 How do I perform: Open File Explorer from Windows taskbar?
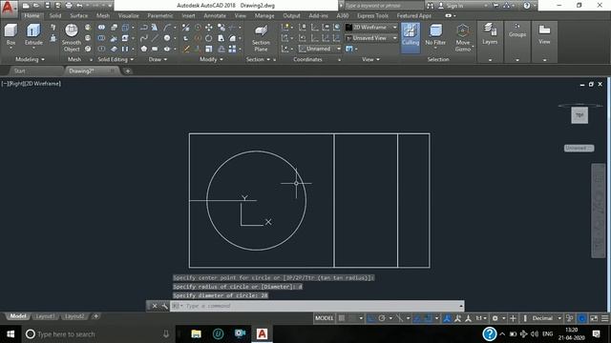pyautogui.click(x=196, y=333)
